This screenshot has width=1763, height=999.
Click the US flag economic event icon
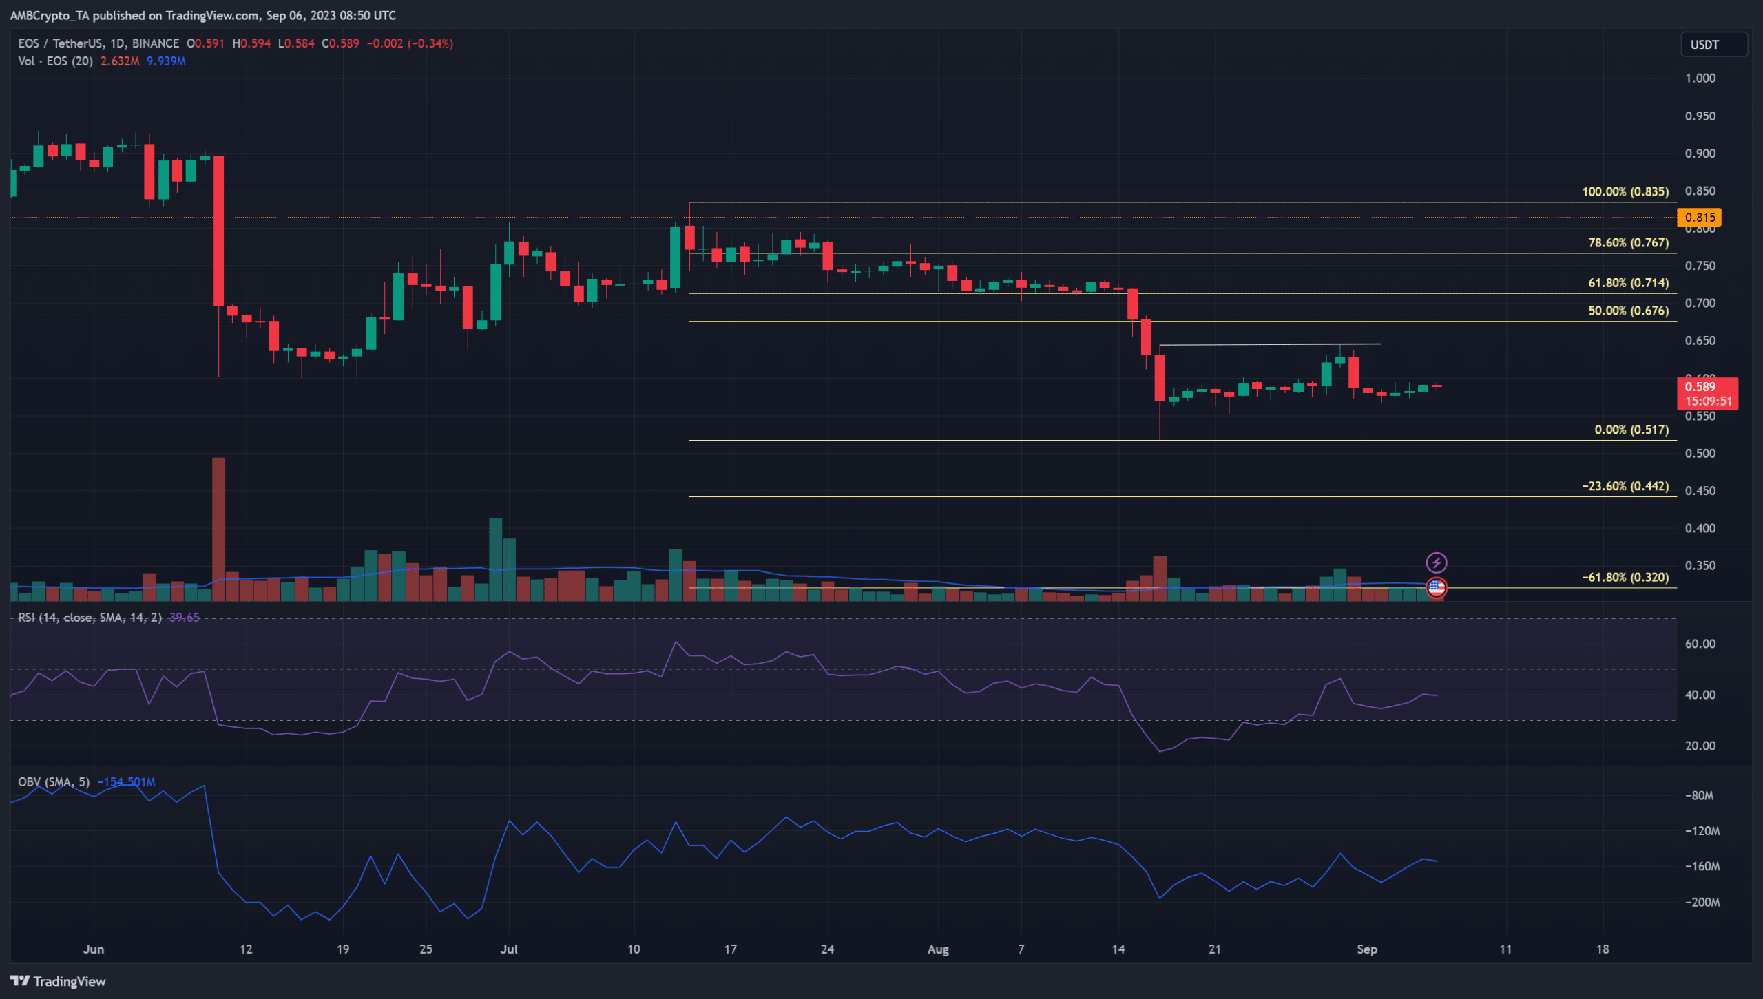pos(1436,588)
